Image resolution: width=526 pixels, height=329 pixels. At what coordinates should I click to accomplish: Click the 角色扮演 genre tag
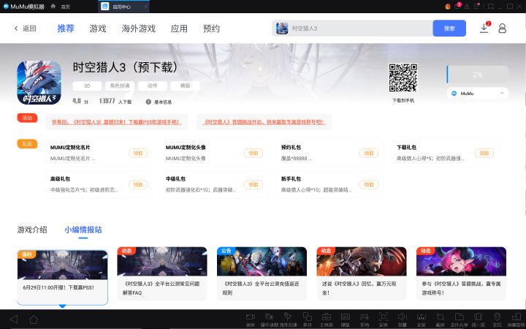(x=120, y=86)
